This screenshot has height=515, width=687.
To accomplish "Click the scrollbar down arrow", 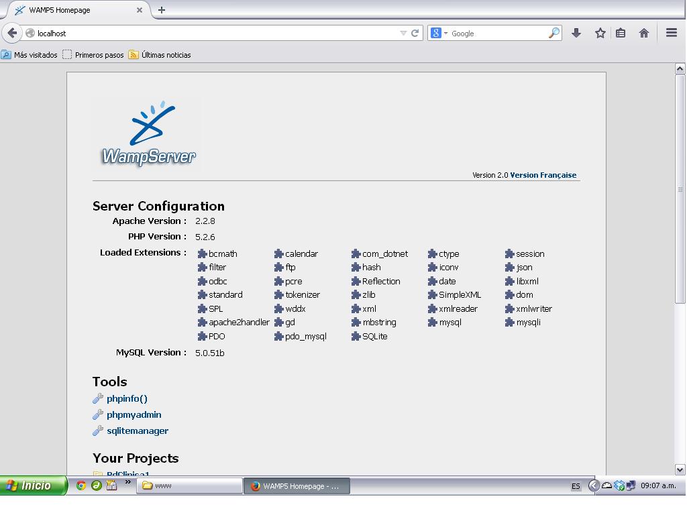I will tap(680, 469).
